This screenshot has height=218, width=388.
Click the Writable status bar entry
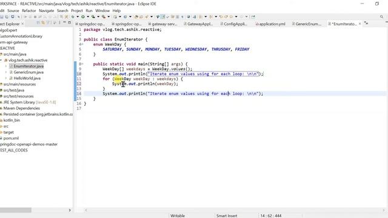178,216
